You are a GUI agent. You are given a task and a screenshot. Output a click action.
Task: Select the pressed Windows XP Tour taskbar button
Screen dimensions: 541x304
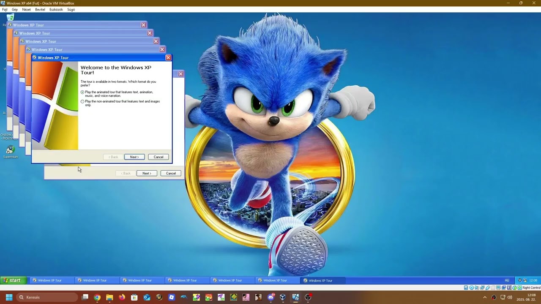point(323,280)
